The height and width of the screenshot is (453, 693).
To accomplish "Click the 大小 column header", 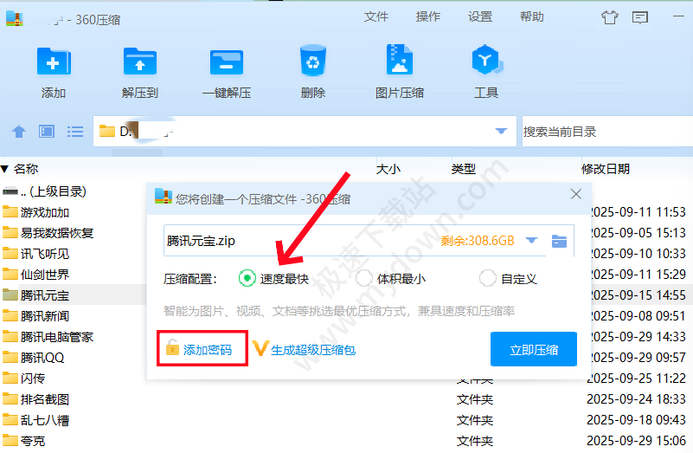I will [388, 169].
